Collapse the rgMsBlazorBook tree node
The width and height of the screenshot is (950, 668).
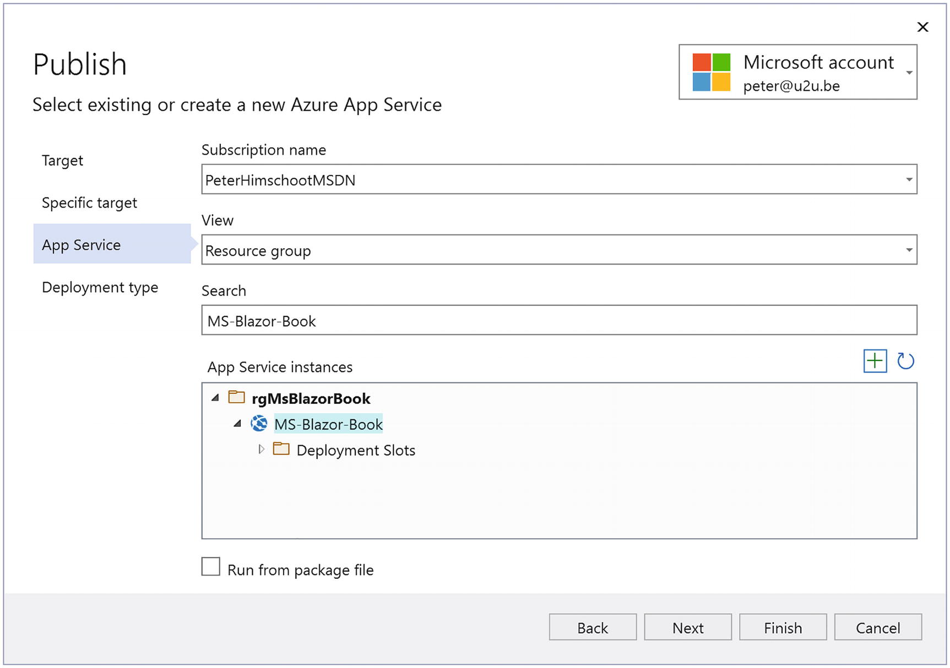tap(215, 397)
